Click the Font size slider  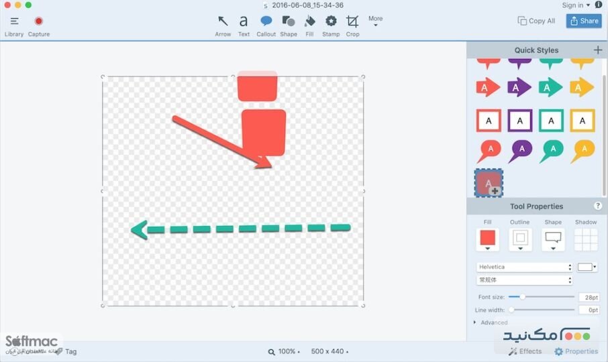(541, 297)
